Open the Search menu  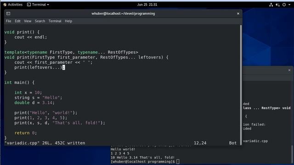pyautogui.click(x=40, y=21)
